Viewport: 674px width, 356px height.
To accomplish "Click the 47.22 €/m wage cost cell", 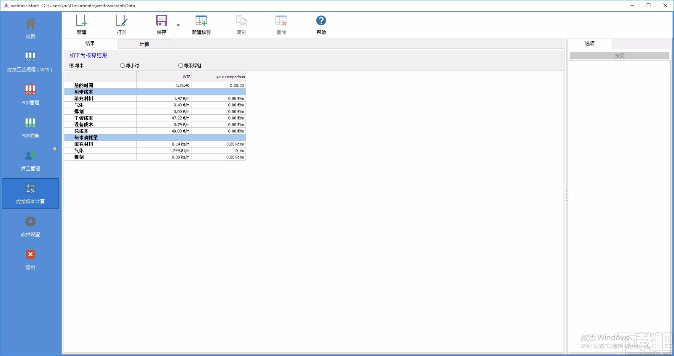I will tap(164, 118).
